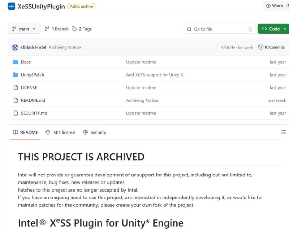
Task: View the 2 Tags link
Action: pyautogui.click(x=82, y=29)
